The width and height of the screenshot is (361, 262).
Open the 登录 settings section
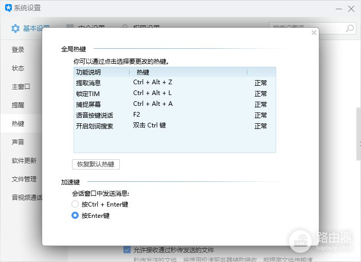(19, 50)
